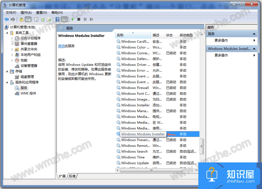This screenshot has height=189, width=262.
Task: Toggle the Show/Hide Console Tree icon
Action: click(28, 19)
